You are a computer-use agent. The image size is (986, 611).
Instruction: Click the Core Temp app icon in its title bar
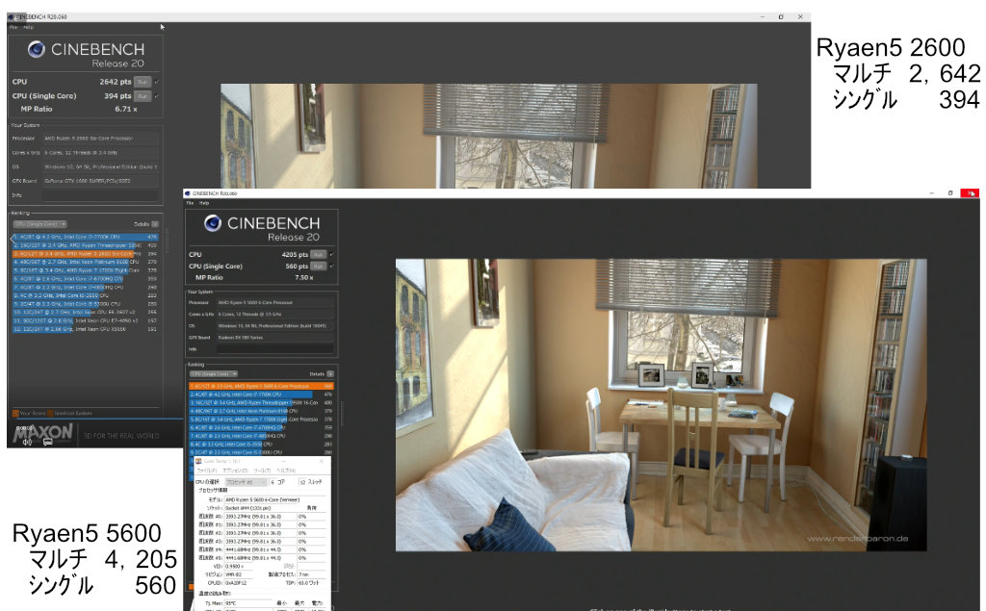pyautogui.click(x=199, y=462)
